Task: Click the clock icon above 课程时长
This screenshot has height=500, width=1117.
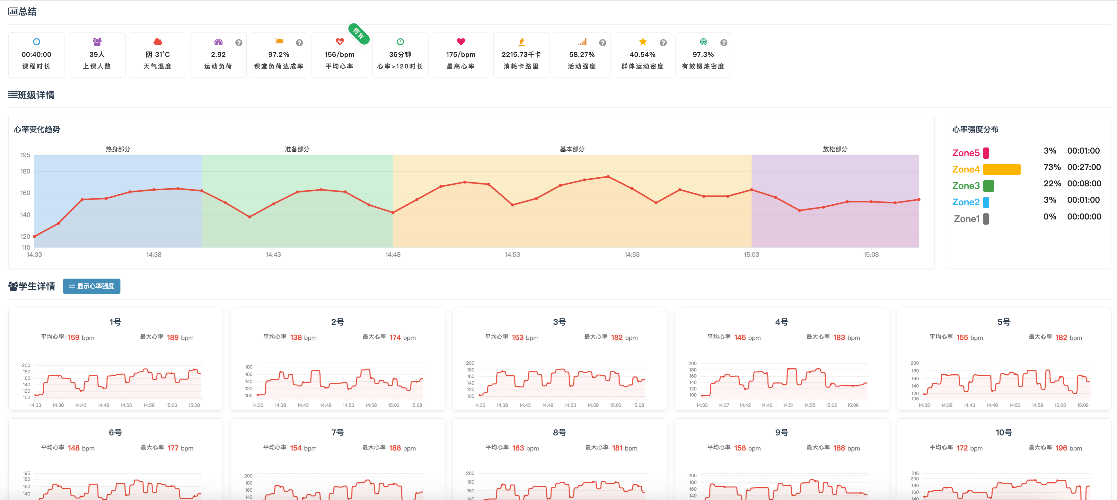Action: [x=36, y=42]
